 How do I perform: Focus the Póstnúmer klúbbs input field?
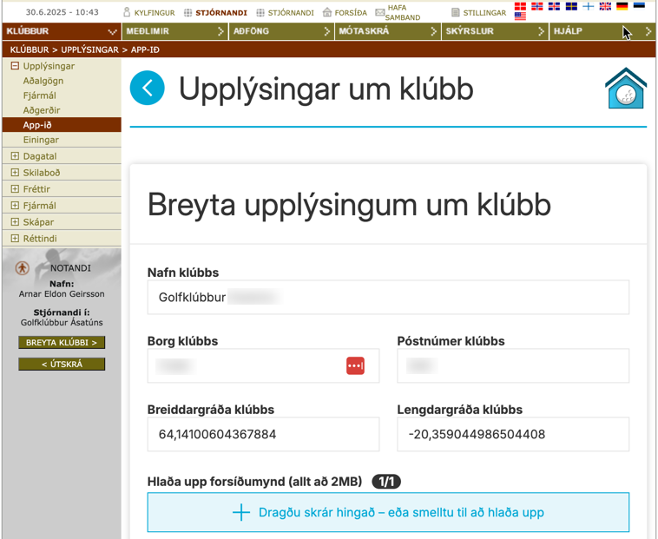pyautogui.click(x=513, y=365)
